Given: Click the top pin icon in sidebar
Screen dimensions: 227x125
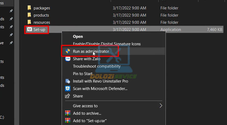Looking at the screenshot, I should pos(11,11).
